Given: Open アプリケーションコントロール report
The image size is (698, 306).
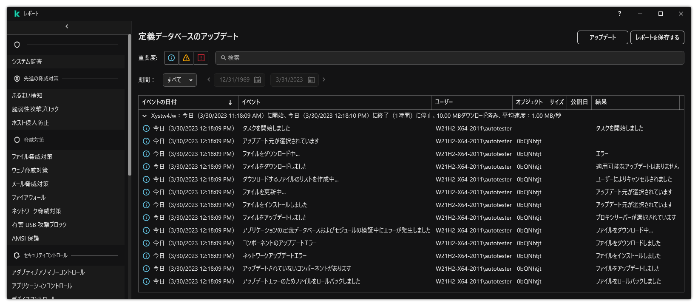Looking at the screenshot, I should [x=66, y=286].
